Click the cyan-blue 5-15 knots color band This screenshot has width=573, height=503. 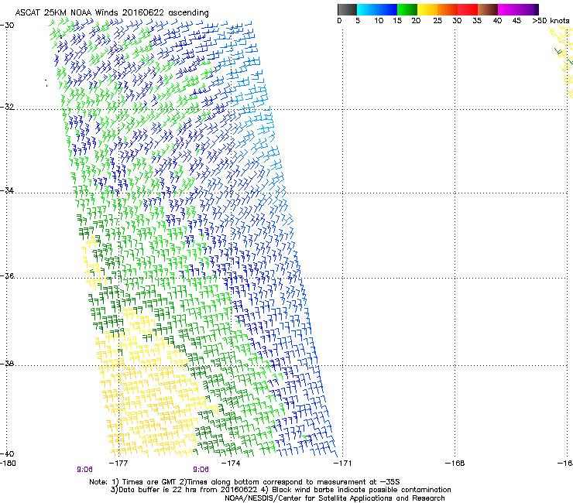[x=377, y=9]
